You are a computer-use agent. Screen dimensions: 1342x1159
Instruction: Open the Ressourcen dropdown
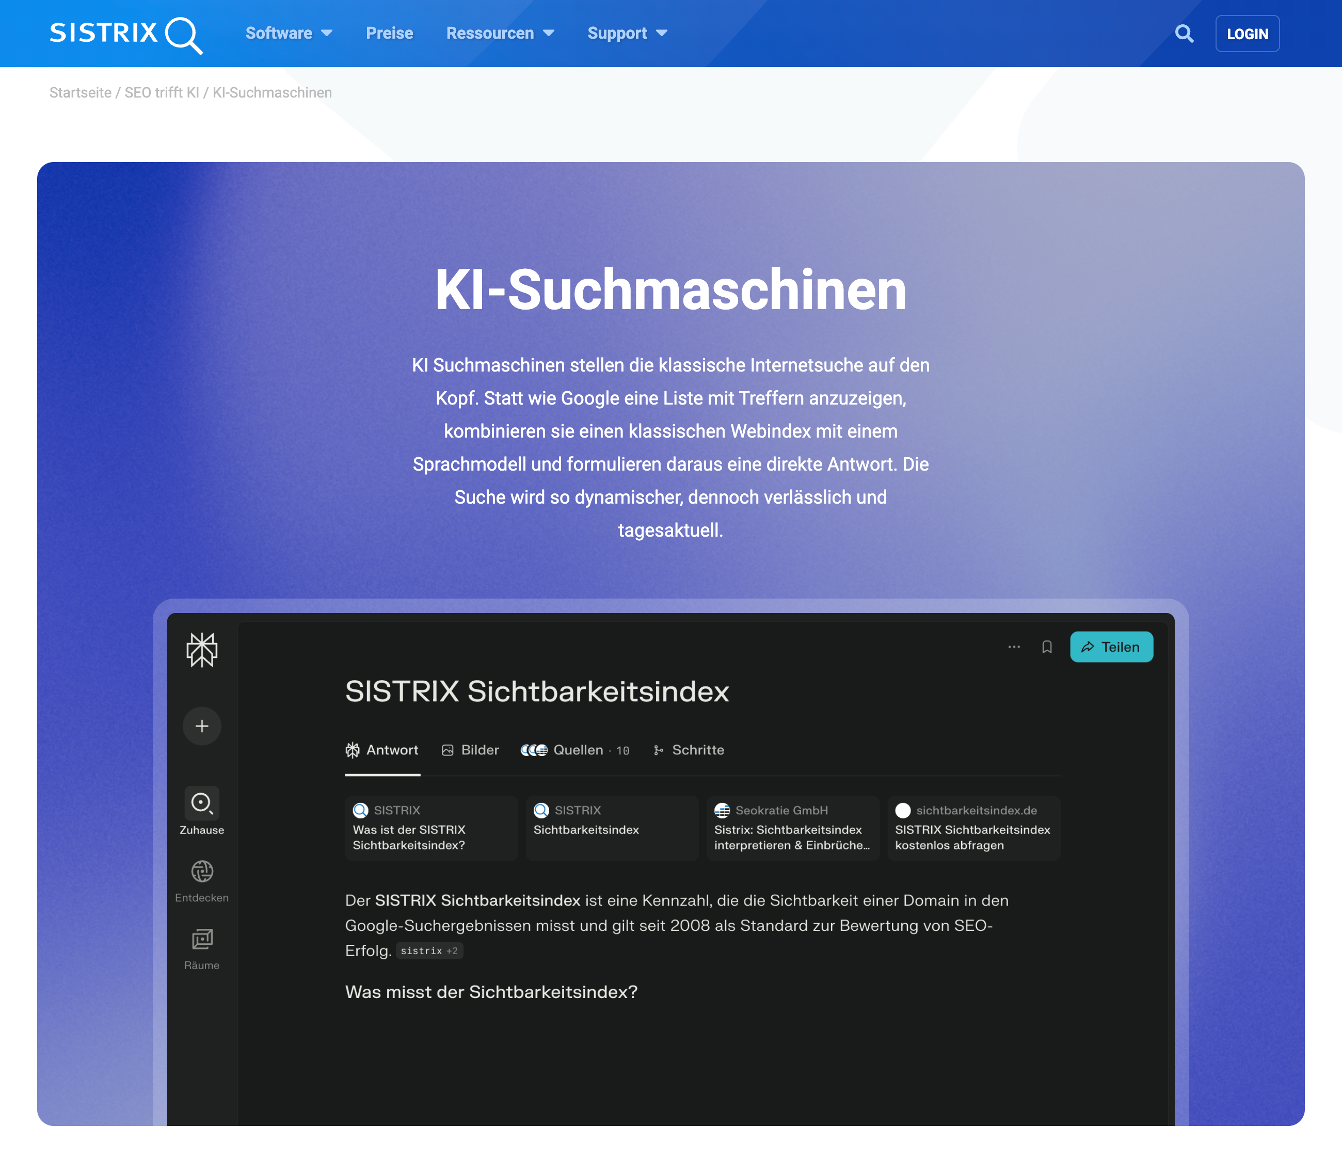coord(500,33)
